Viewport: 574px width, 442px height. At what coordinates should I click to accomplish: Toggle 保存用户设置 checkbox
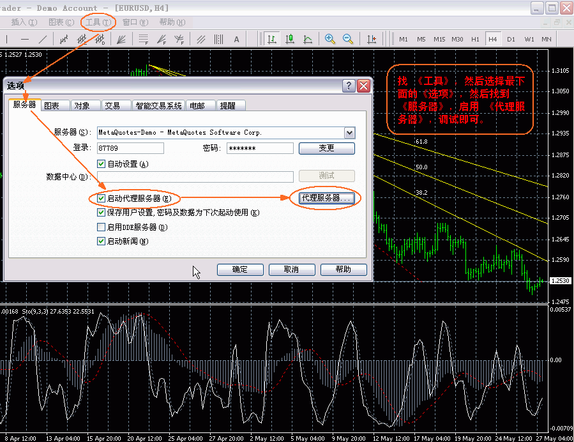tap(102, 213)
